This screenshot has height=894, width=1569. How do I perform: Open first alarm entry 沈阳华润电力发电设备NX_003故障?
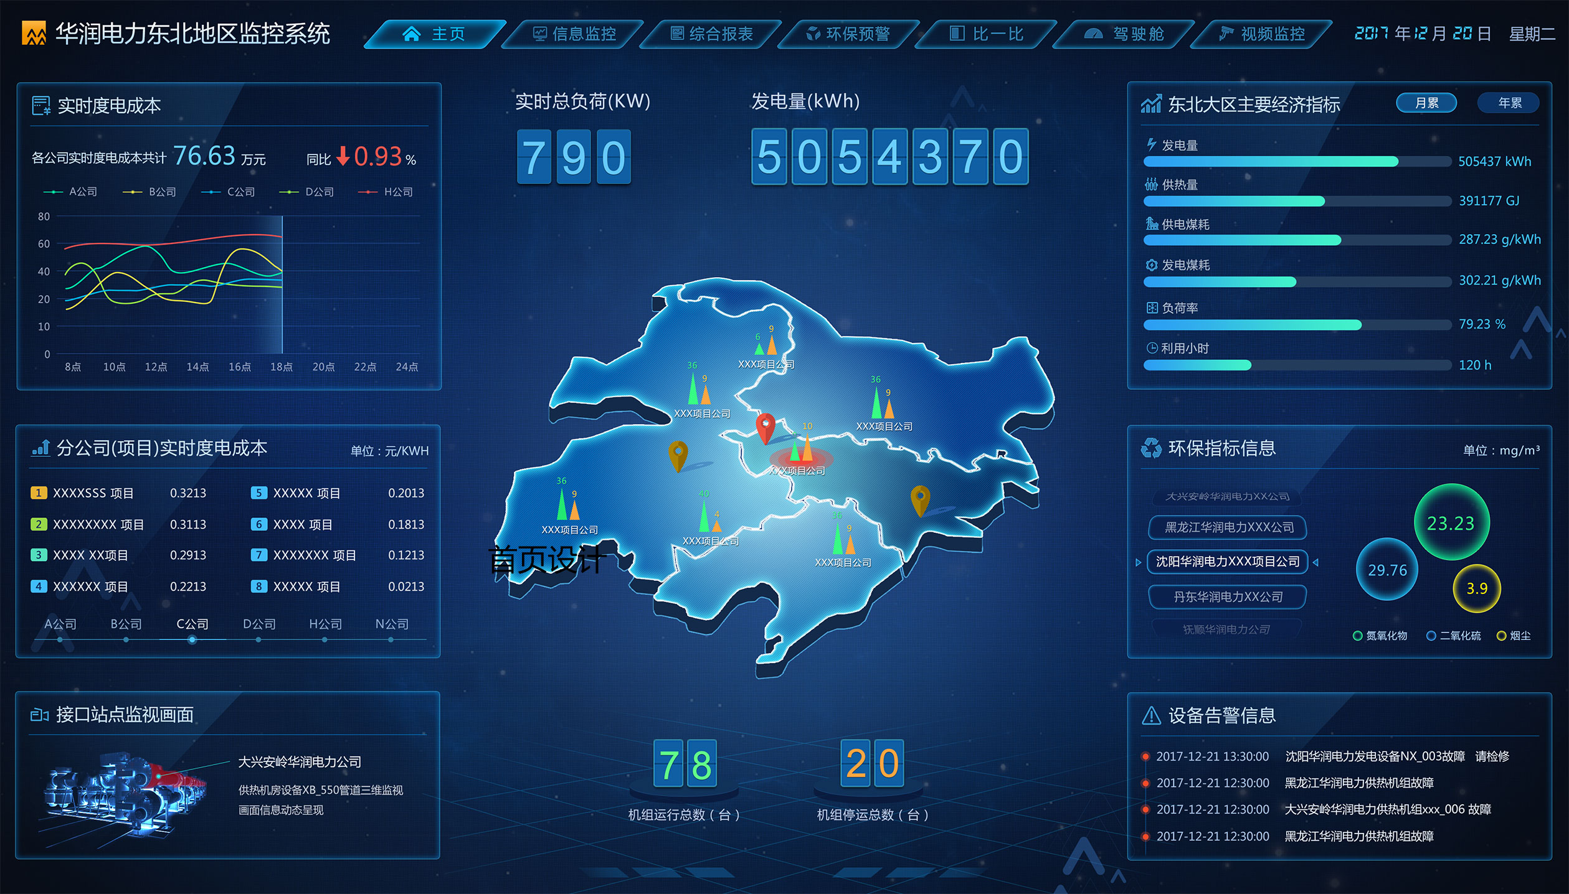pyautogui.click(x=1374, y=756)
